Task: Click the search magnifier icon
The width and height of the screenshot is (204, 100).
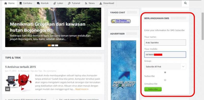Action: click(x=185, y=3)
